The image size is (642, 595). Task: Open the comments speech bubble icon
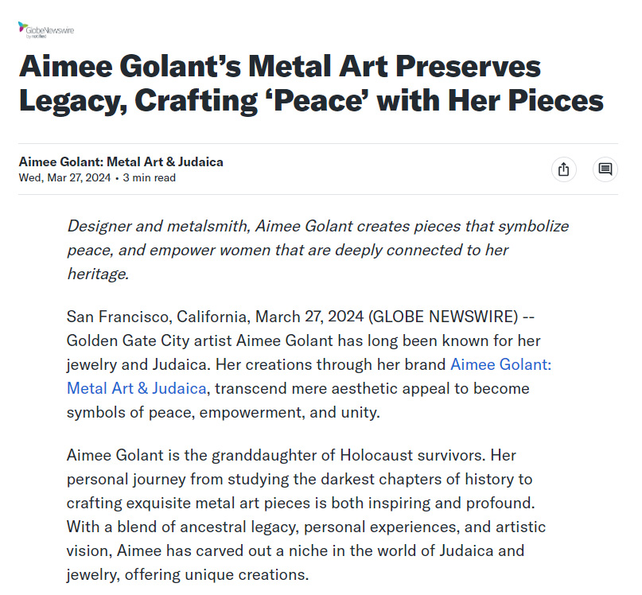coord(605,169)
